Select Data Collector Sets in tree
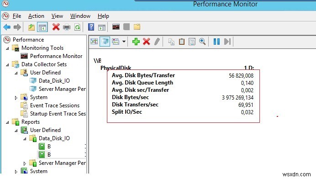This screenshot has width=316, height=179. (44, 64)
